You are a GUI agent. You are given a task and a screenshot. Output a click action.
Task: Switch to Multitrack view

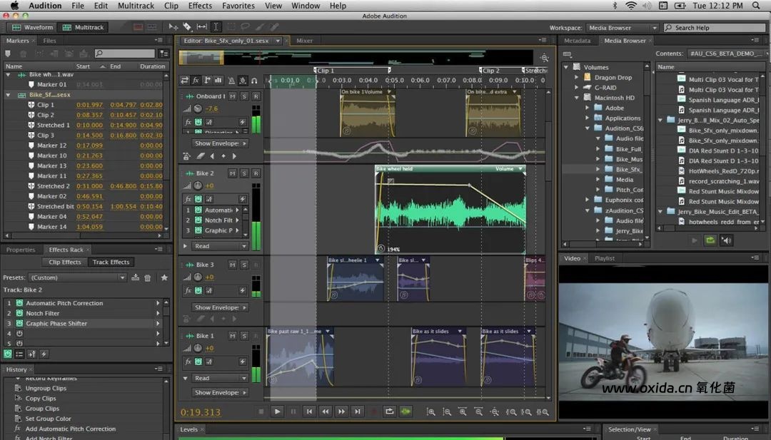(83, 28)
